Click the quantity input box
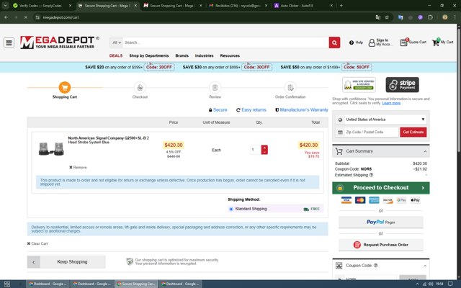 (255, 150)
